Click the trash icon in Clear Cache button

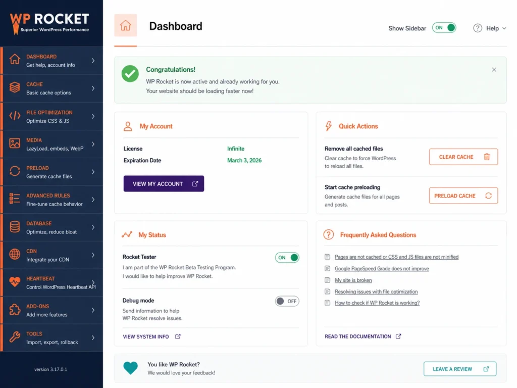click(487, 157)
